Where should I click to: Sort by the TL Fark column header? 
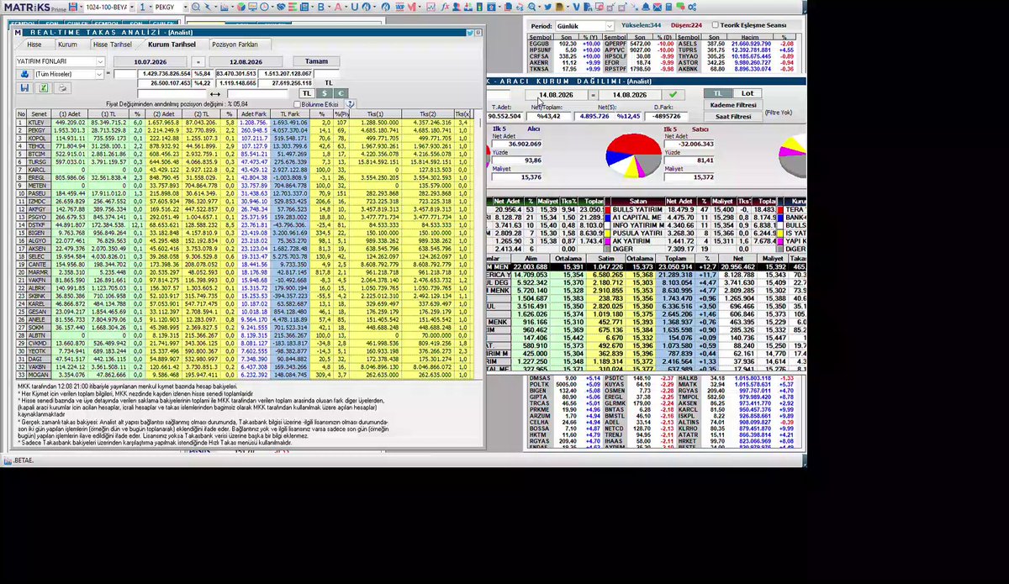(289, 113)
